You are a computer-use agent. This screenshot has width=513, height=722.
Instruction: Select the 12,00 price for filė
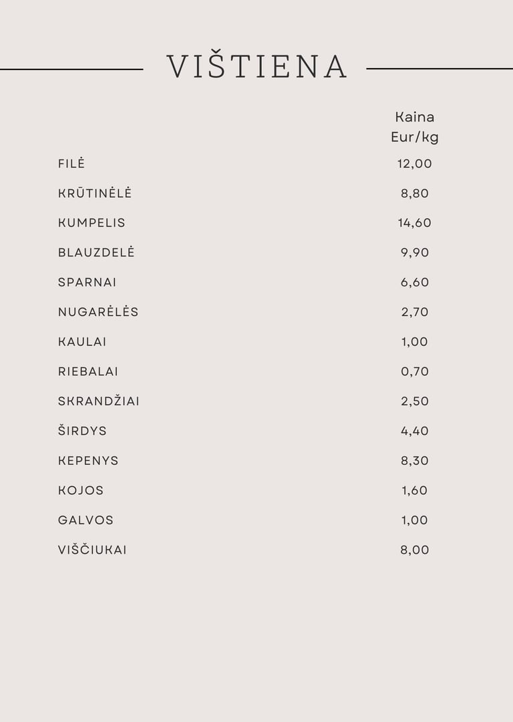pos(414,164)
